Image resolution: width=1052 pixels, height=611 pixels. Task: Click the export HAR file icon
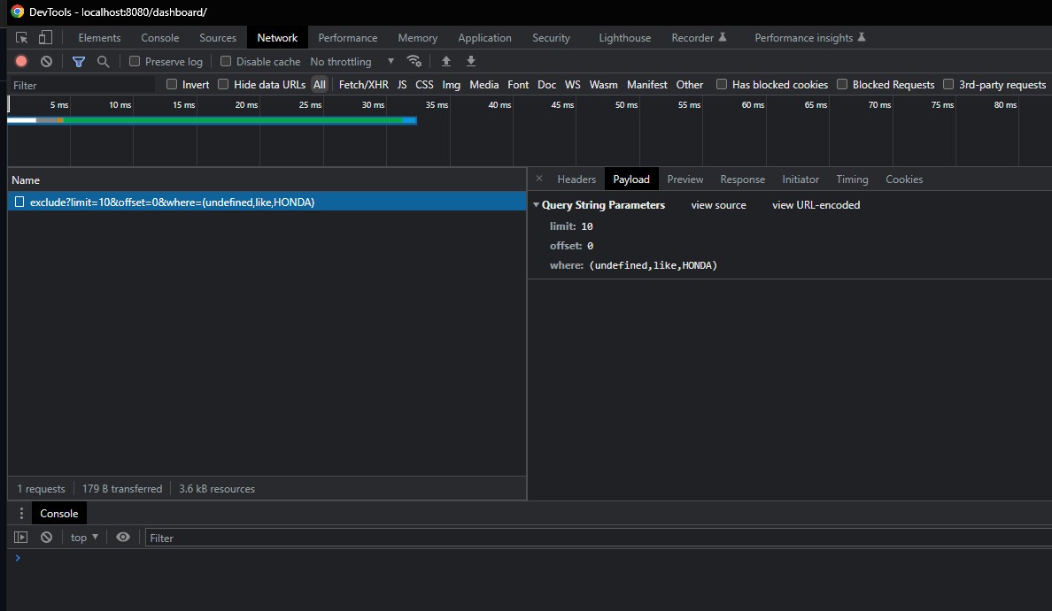pos(470,61)
